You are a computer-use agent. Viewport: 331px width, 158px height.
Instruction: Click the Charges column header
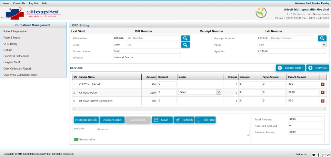pos(231,77)
